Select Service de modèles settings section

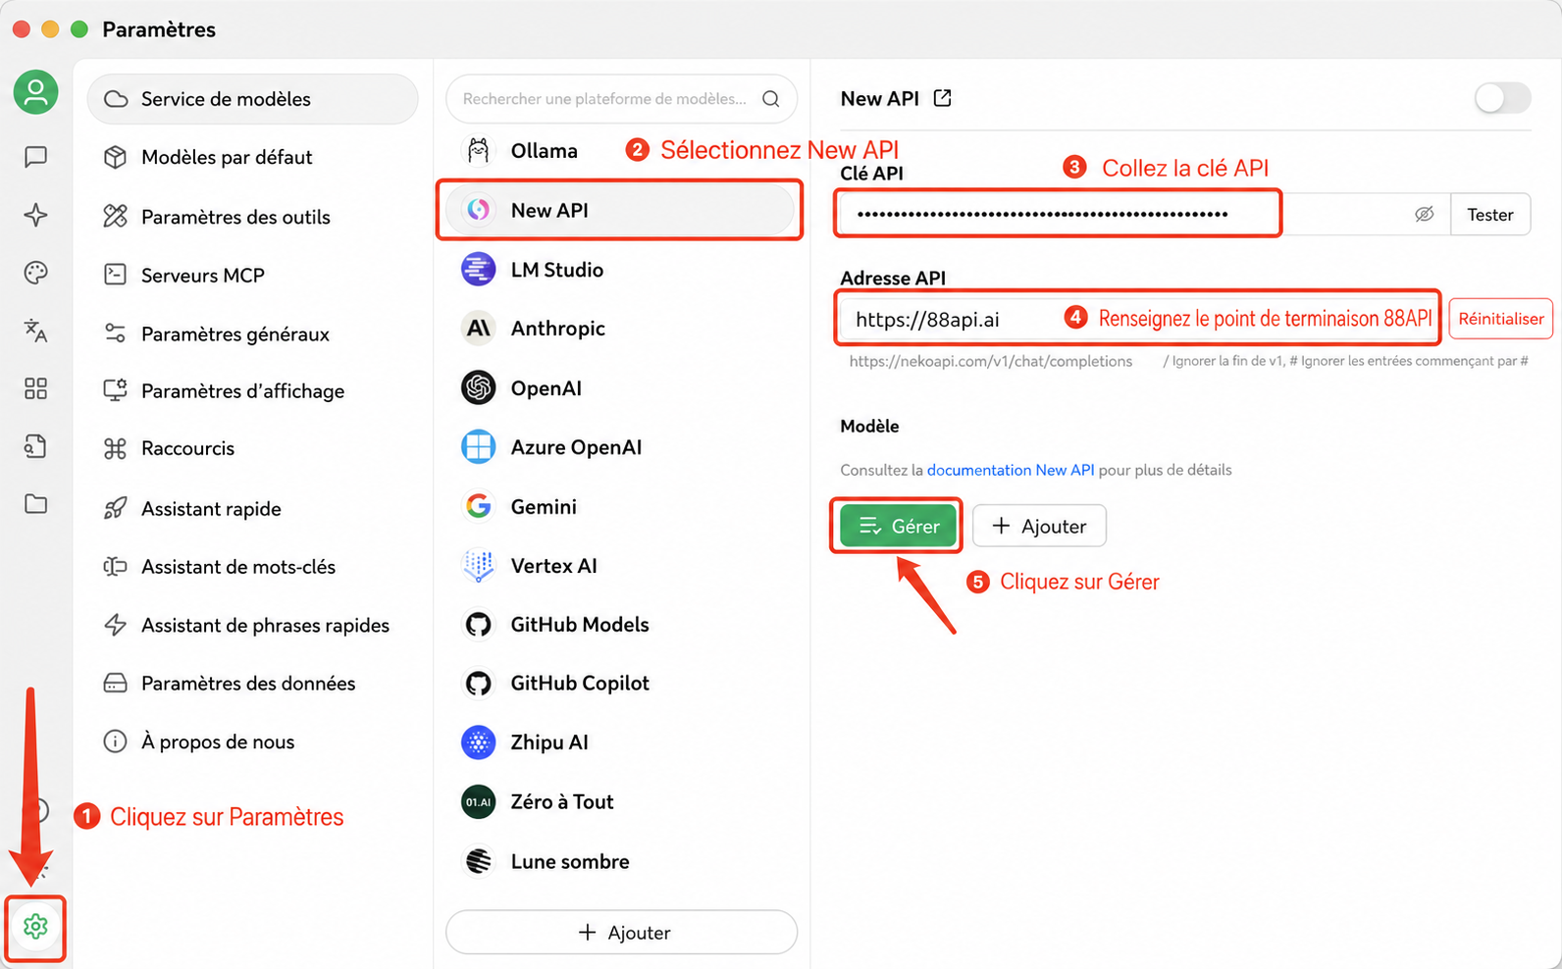point(253,99)
